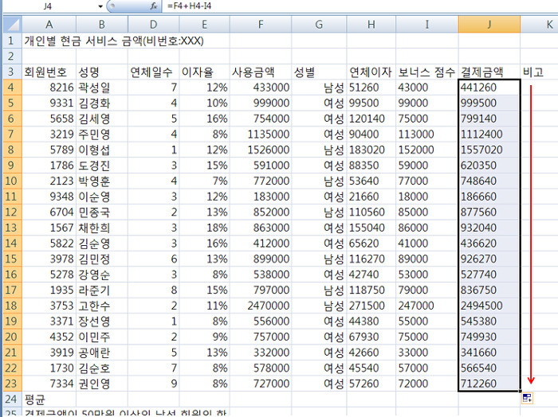The height and width of the screenshot is (417, 558).
Task: Select column B header
Action: [x=102, y=25]
